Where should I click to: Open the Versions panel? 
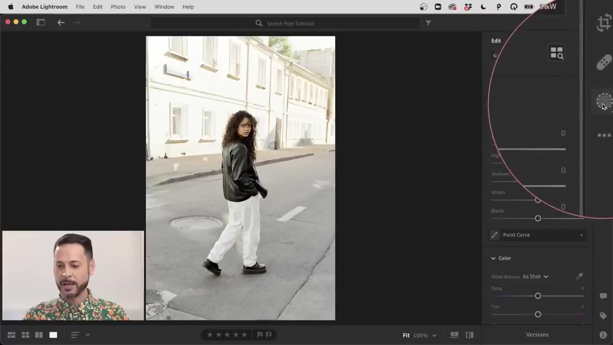tap(537, 335)
